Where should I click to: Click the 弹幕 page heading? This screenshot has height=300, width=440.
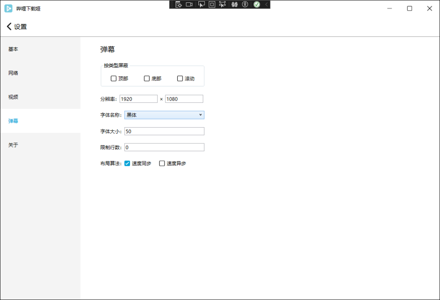(x=108, y=49)
